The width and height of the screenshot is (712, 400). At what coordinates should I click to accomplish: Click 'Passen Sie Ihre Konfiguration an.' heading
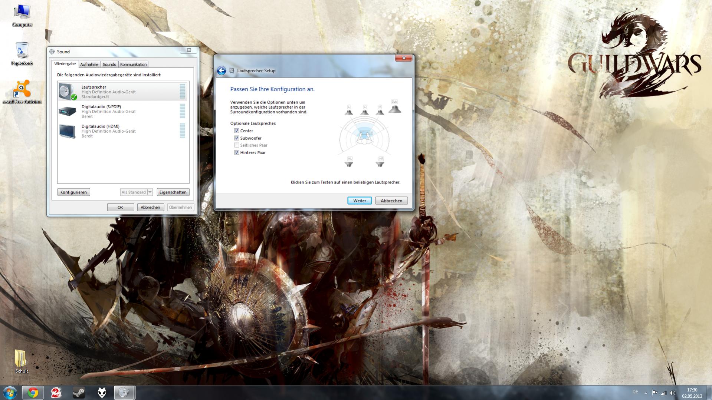pyautogui.click(x=272, y=89)
